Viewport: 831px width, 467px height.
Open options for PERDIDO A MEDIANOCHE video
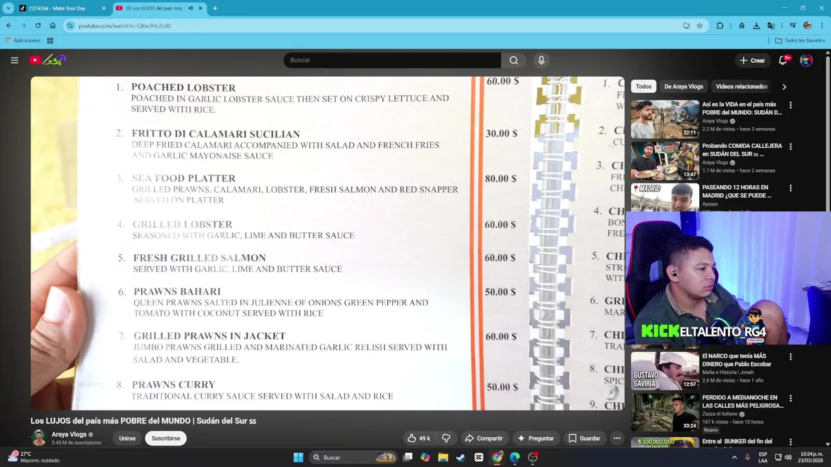point(790,398)
